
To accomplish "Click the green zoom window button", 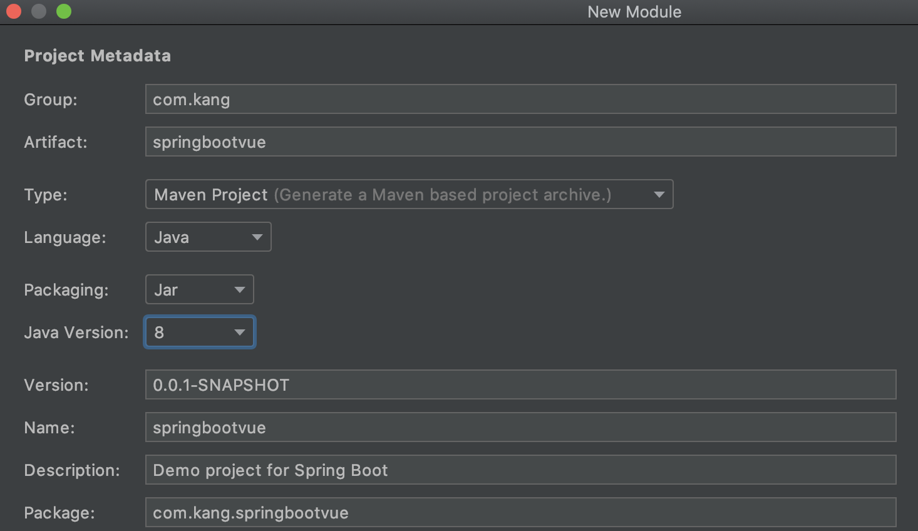I will 64,11.
